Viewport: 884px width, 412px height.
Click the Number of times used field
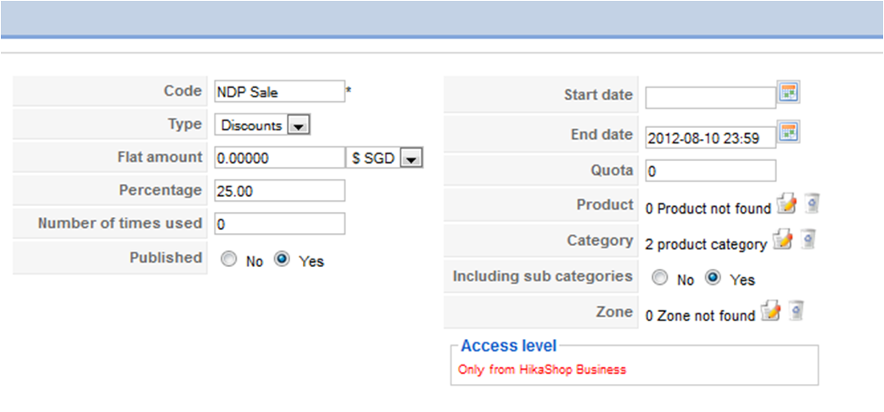tap(279, 224)
